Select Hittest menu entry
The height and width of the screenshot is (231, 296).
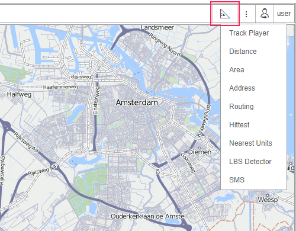[x=239, y=125]
